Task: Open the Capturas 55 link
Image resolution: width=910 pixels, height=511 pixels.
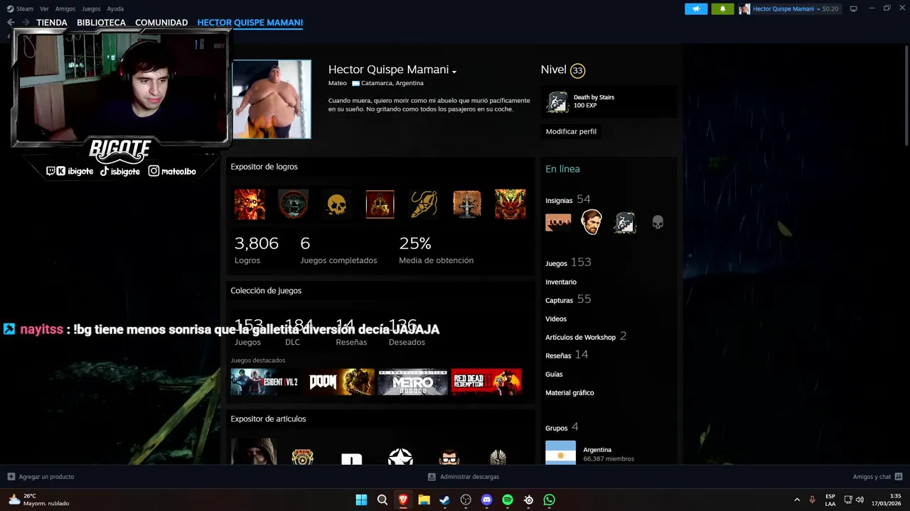Action: pyautogui.click(x=568, y=300)
